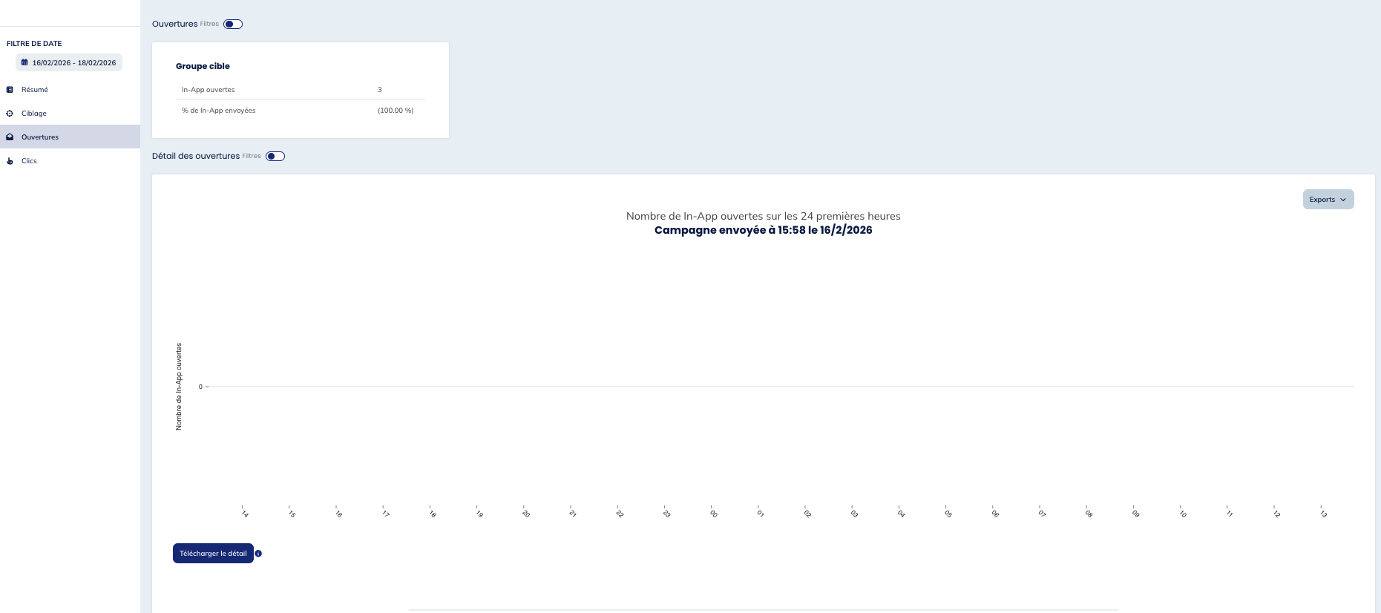The height and width of the screenshot is (613, 1381).
Task: Click the info icon beside Télécharger le détail
Action: click(258, 554)
